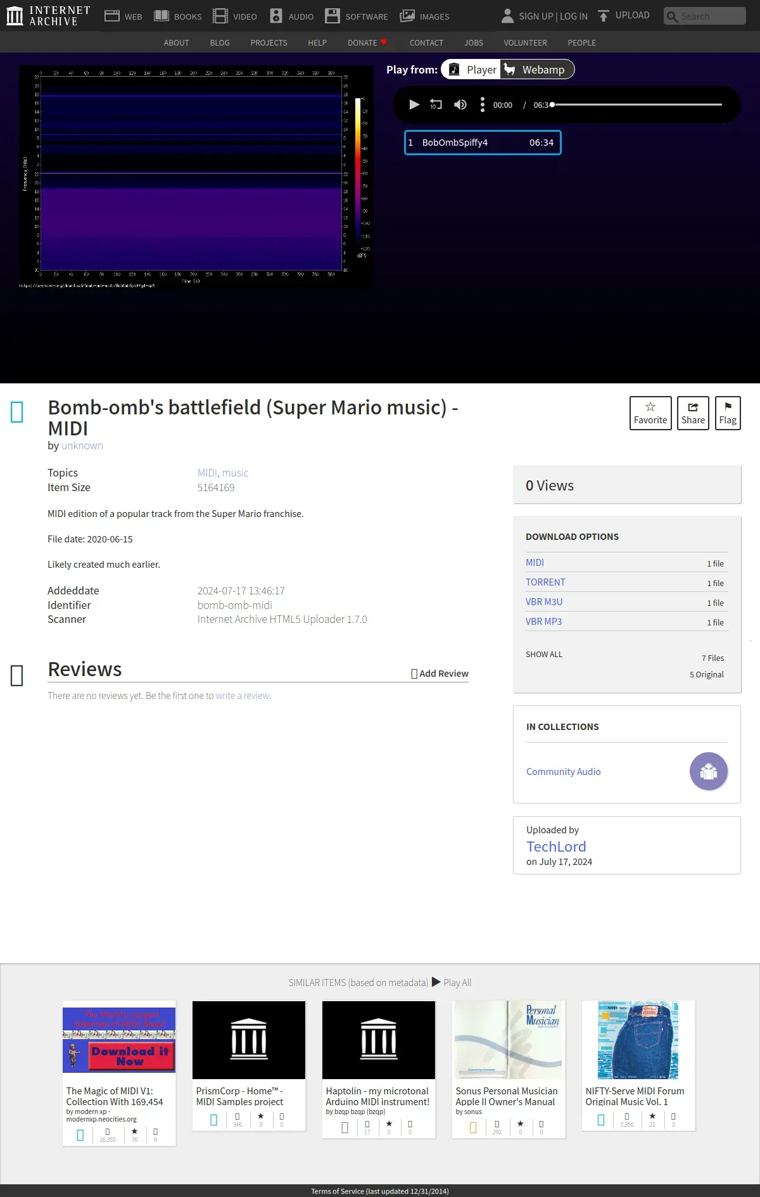The height and width of the screenshot is (1197, 760).
Task: Flag this item
Action: click(x=728, y=413)
